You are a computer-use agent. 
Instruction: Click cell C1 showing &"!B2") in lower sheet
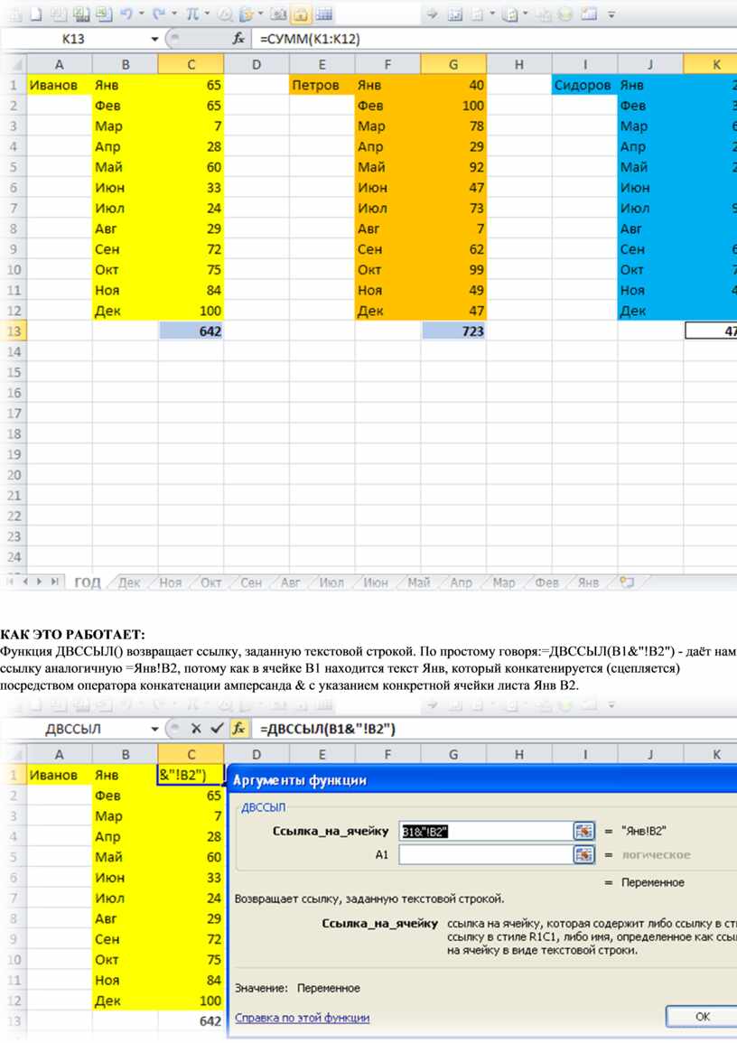(x=191, y=775)
